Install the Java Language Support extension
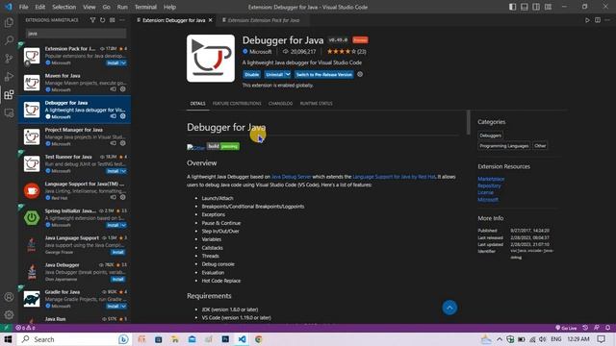The width and height of the screenshot is (616, 346). coord(117,252)
